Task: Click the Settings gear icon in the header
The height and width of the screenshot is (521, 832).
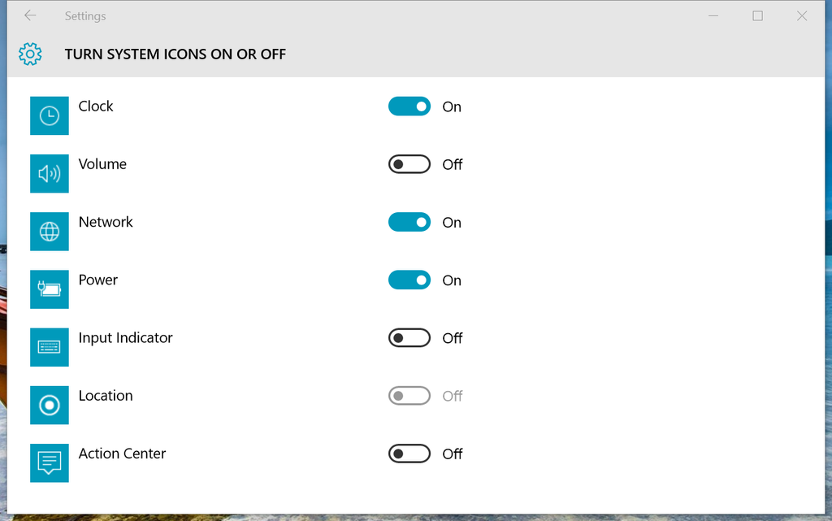Action: pos(30,54)
